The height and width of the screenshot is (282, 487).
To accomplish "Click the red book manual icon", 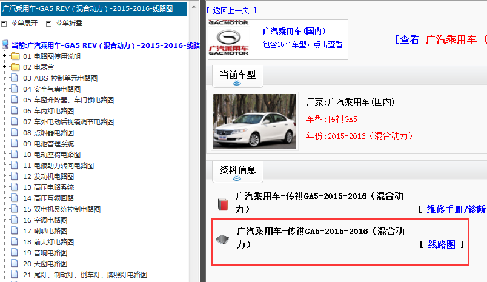I will click(223, 204).
